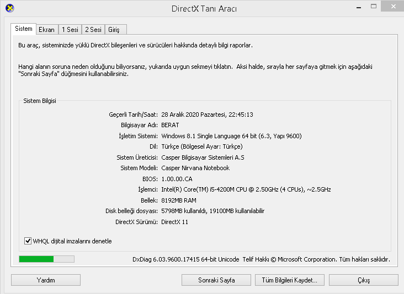Image resolution: width=404 pixels, height=294 pixels.
Task: Toggle WHQL dijital imzalarını denetle checkbox
Action: click(28, 241)
